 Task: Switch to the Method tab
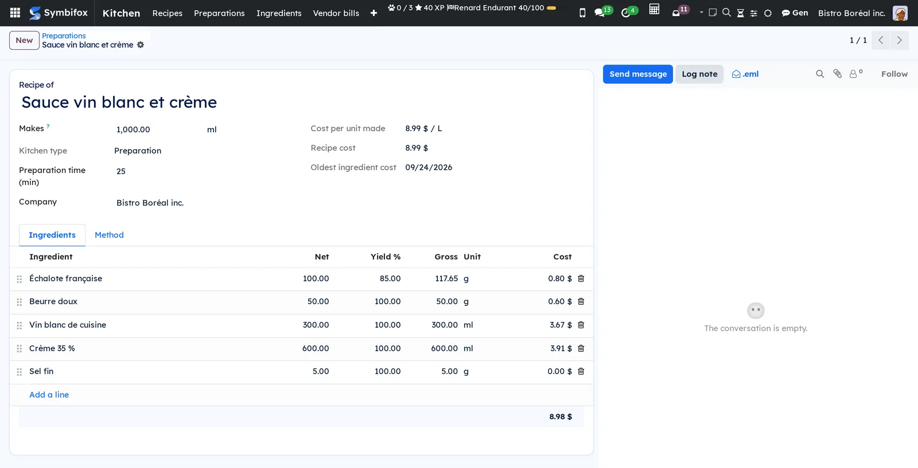tap(109, 235)
